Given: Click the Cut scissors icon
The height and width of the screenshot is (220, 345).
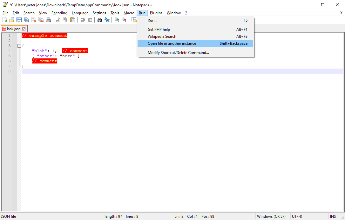Looking at the screenshot, I should click(x=58, y=20).
